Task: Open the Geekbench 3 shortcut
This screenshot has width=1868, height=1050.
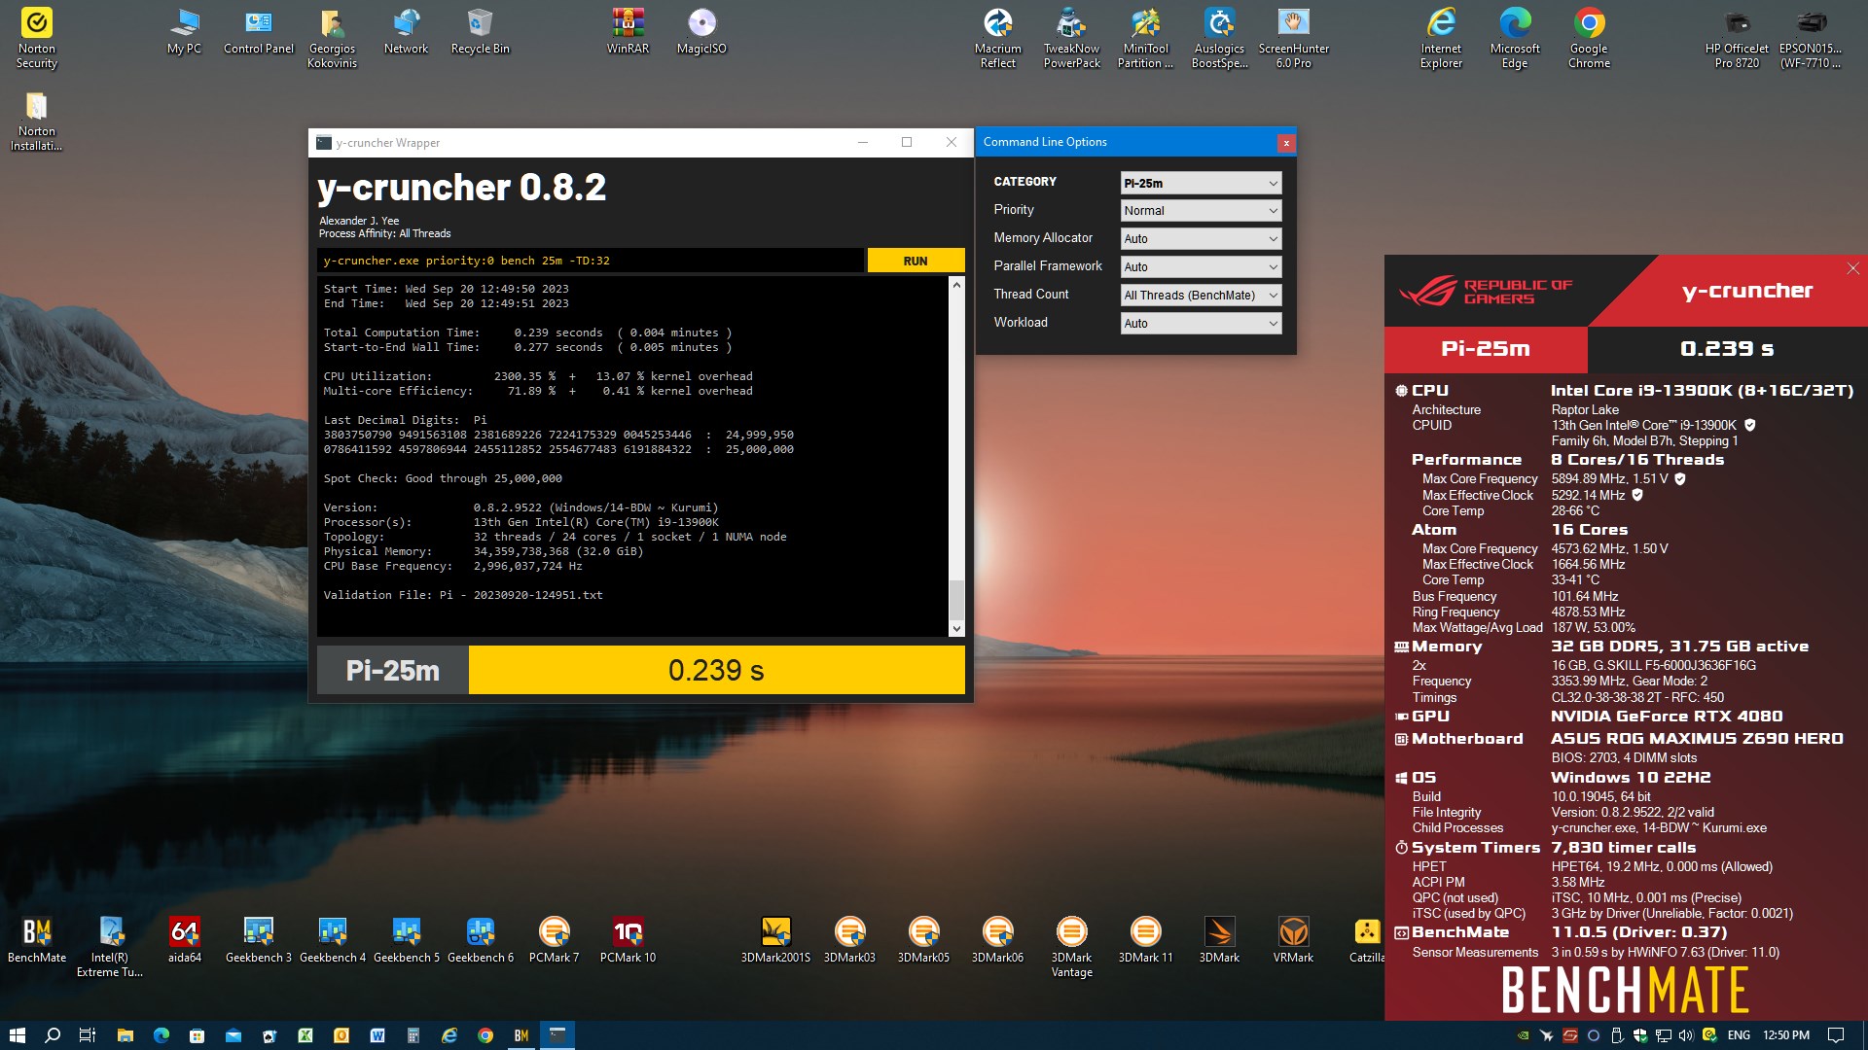Action: [x=258, y=940]
